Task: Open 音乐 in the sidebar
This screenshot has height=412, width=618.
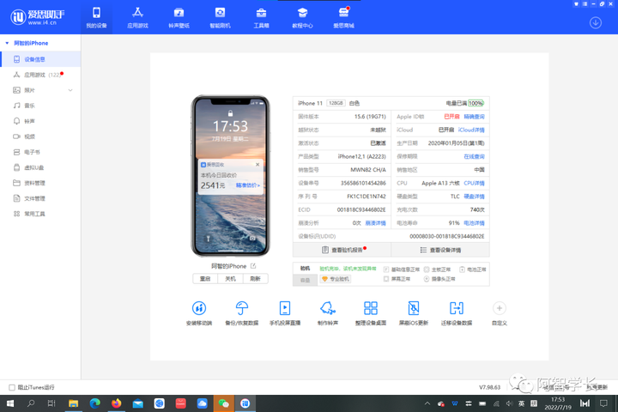Action: [x=40, y=106]
